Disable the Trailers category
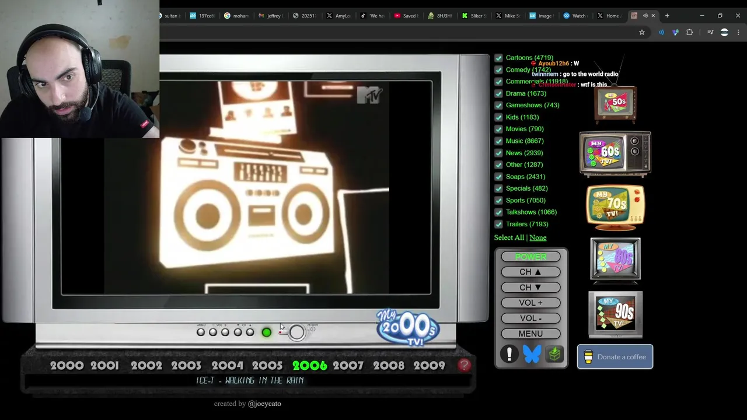The image size is (747, 420). click(x=498, y=224)
